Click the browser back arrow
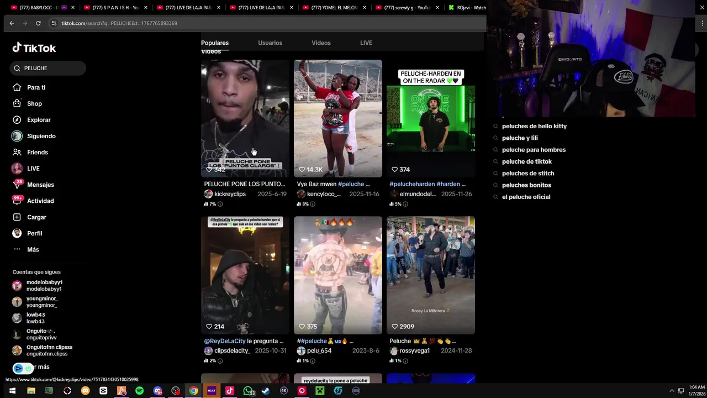707x398 pixels. coord(12,23)
